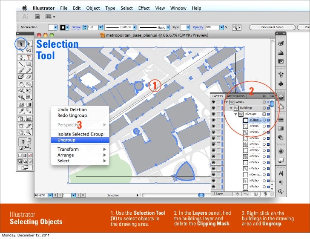Select the Rotate tool

[x=21, y=84]
